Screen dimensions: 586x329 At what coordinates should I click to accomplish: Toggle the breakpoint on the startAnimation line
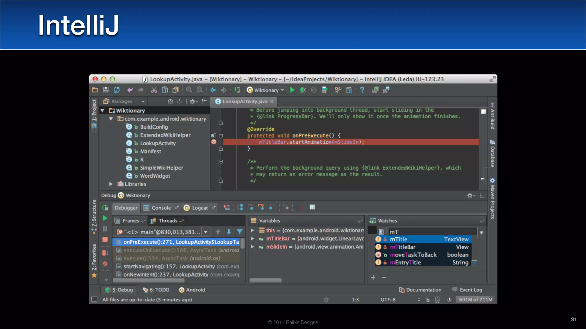[x=214, y=142]
